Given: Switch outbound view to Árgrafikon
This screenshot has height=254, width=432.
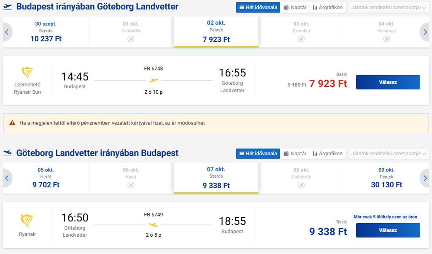Looking at the screenshot, I should [327, 8].
